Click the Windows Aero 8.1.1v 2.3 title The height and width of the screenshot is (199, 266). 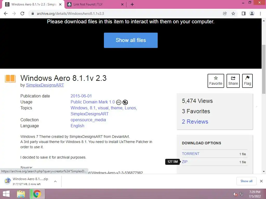point(63,78)
